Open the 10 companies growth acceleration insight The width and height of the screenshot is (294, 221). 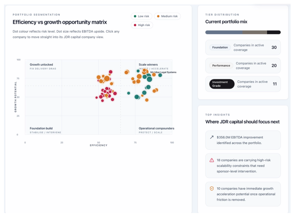pos(243,194)
